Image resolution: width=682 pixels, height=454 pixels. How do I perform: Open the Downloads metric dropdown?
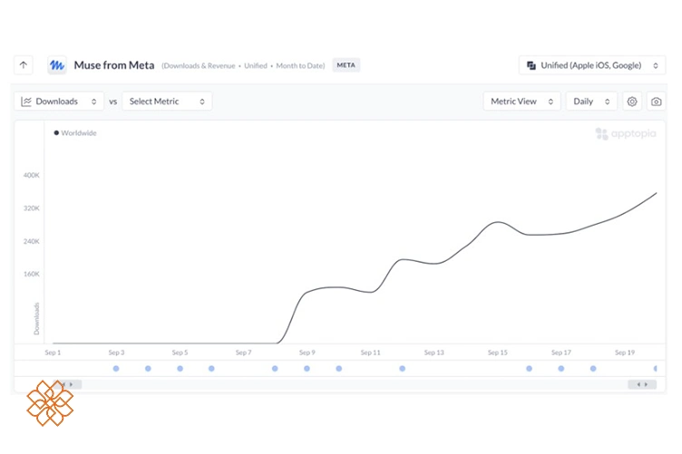click(x=59, y=101)
